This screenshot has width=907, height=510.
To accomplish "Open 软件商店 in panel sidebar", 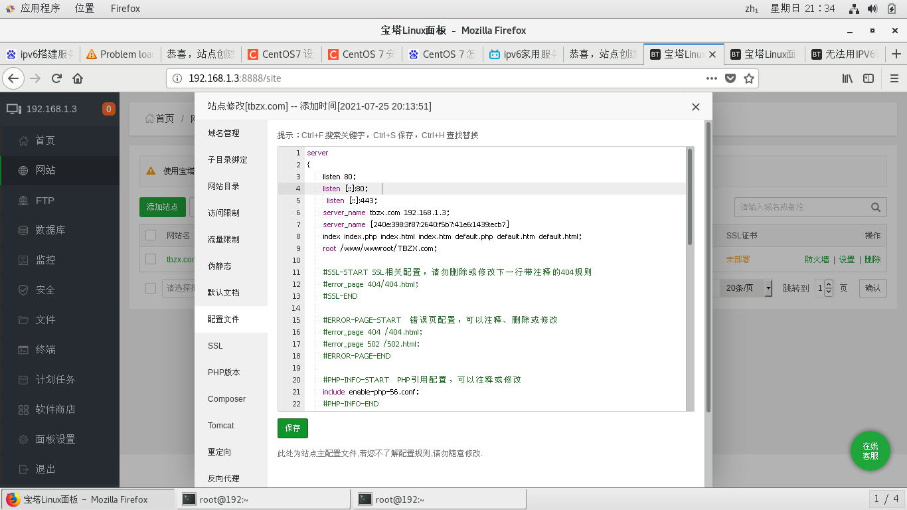I will (60, 409).
